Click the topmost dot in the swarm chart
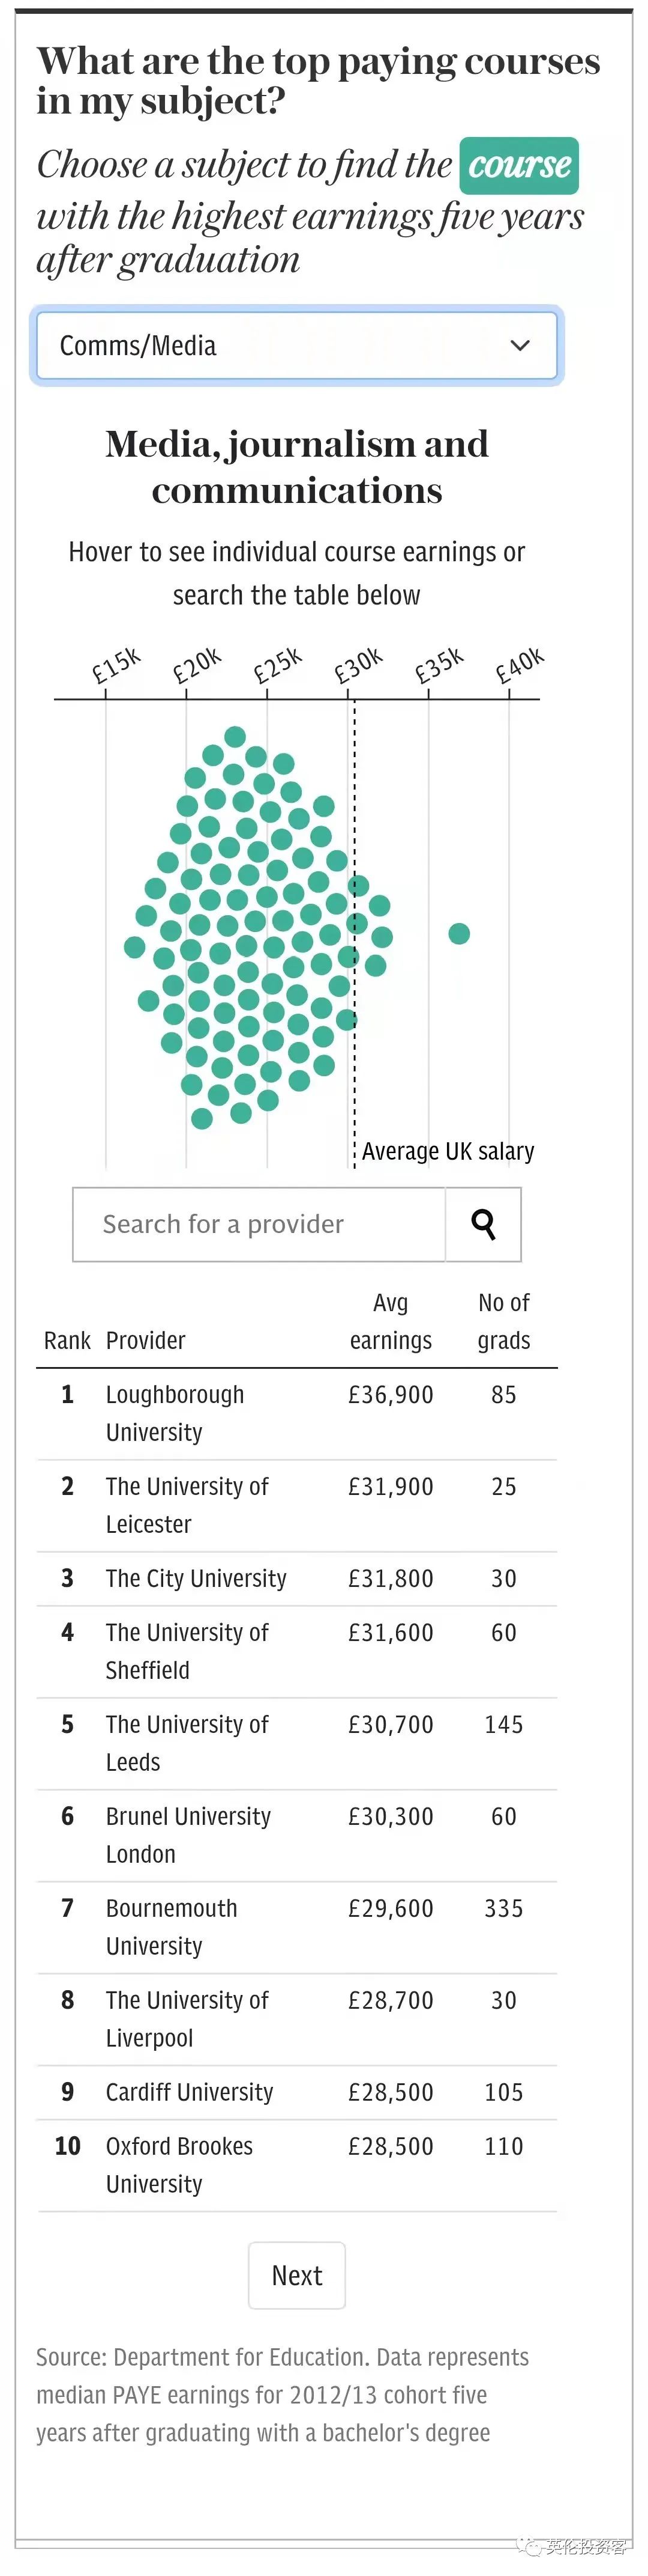Image resolution: width=648 pixels, height=2576 pixels. click(x=235, y=737)
